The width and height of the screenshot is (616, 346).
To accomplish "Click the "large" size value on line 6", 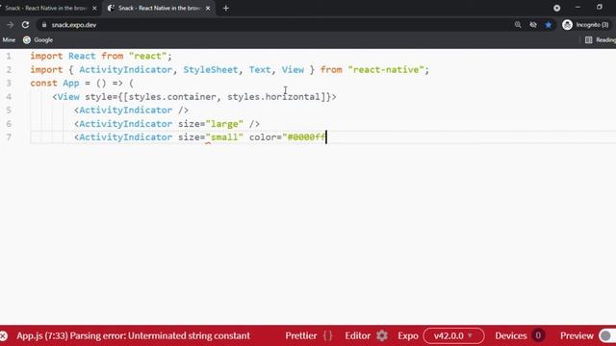I will [224, 124].
